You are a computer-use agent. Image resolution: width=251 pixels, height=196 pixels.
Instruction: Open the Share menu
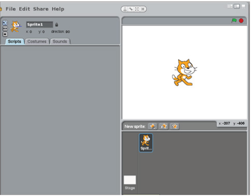[x=41, y=9]
